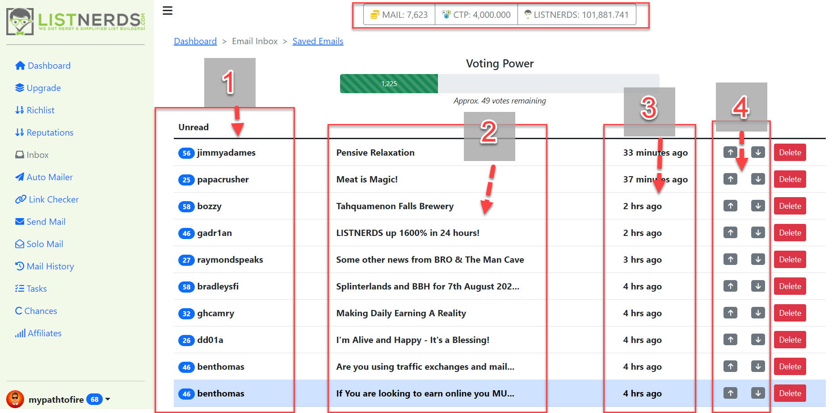Downvote benthomas's traffic exchanges email

(758, 367)
